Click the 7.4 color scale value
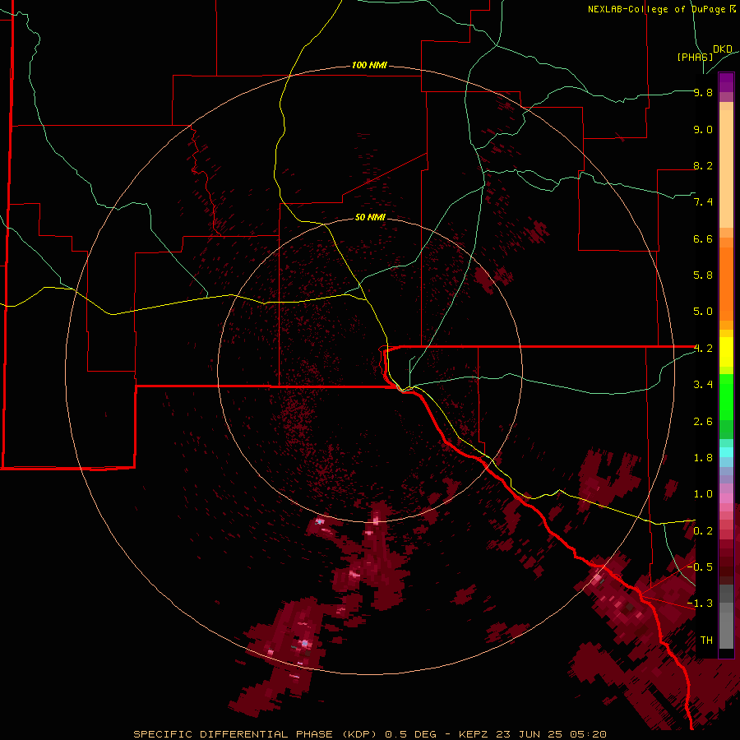 (x=703, y=202)
